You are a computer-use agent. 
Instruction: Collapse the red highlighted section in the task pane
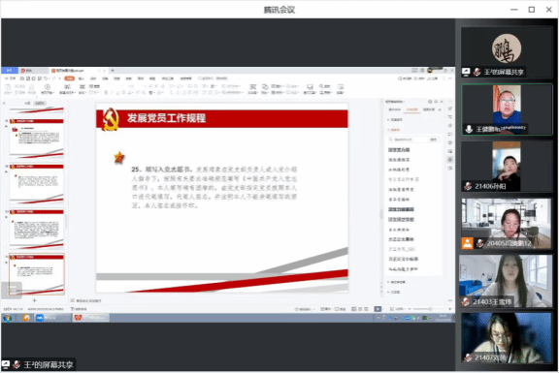394,130
